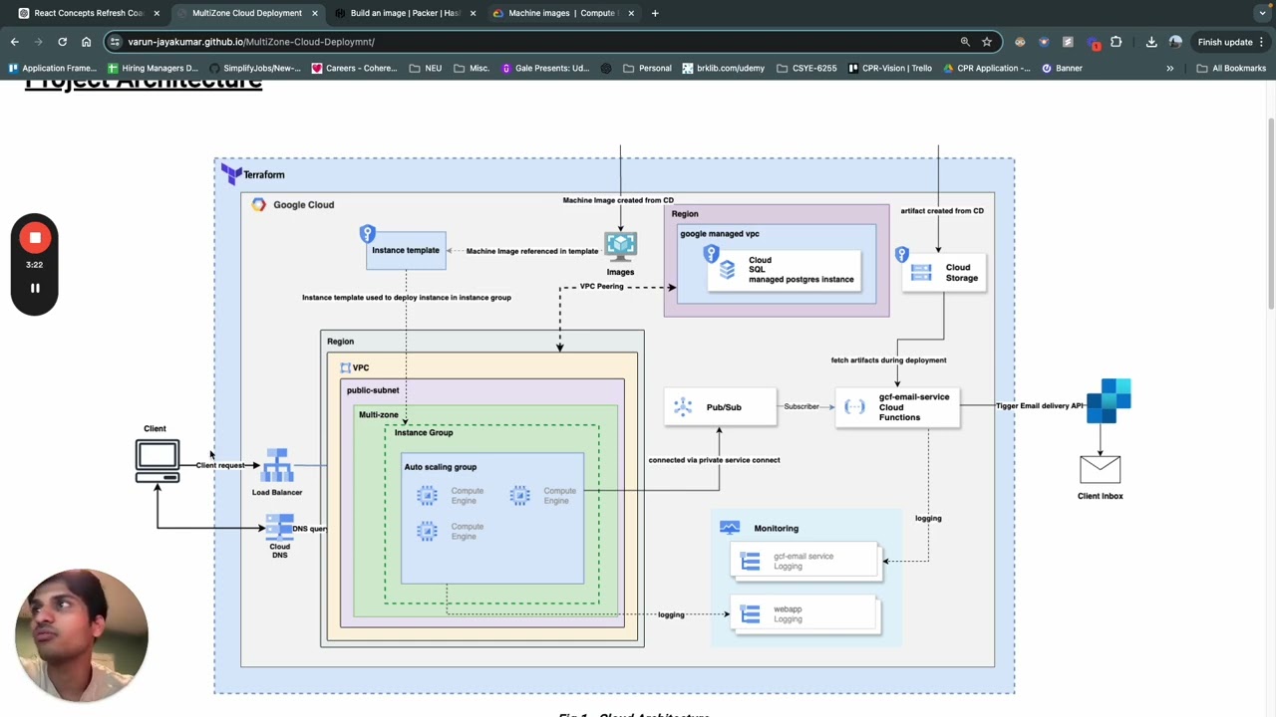Click 'Auto scaling group' label

(x=441, y=466)
